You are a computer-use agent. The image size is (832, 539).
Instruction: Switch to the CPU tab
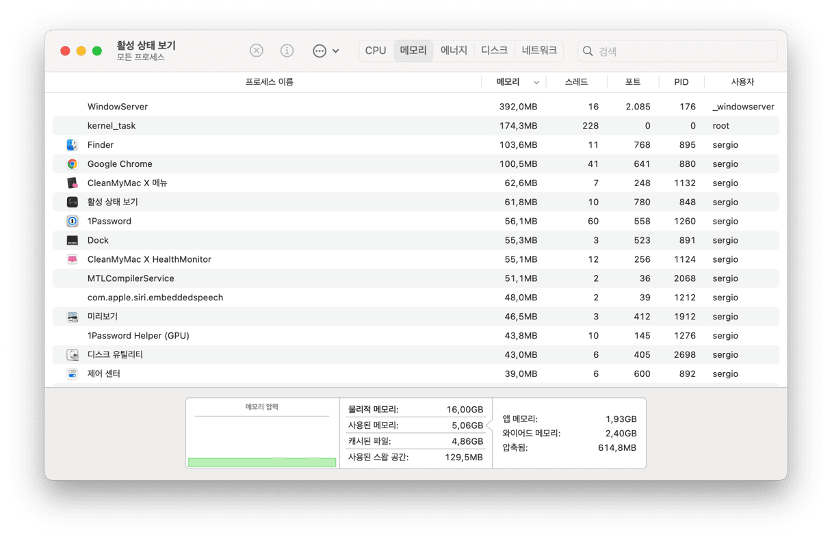376,51
